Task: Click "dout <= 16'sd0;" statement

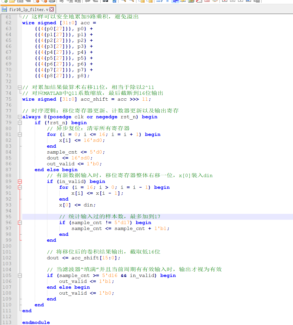Action: (x=70, y=158)
